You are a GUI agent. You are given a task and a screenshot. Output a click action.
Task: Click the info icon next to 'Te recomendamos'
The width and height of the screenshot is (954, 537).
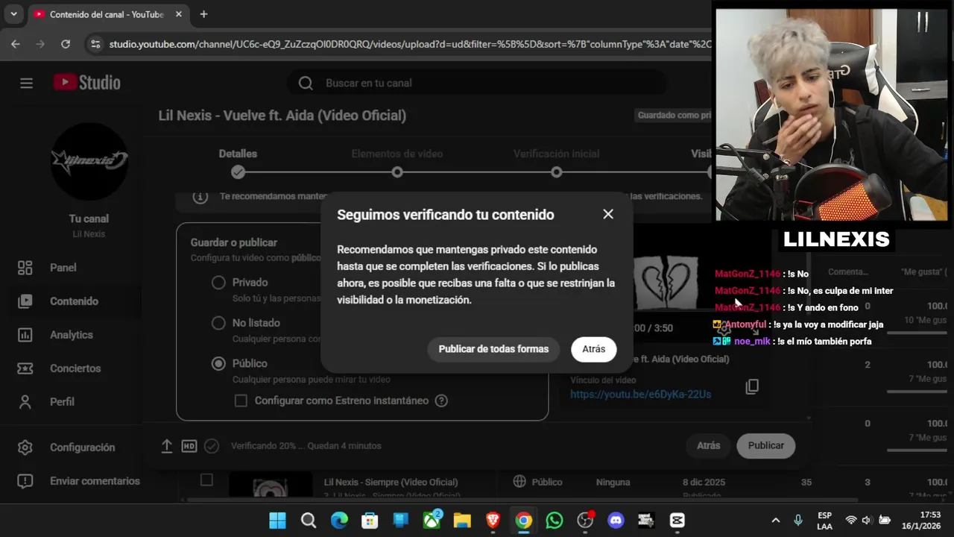point(200,196)
